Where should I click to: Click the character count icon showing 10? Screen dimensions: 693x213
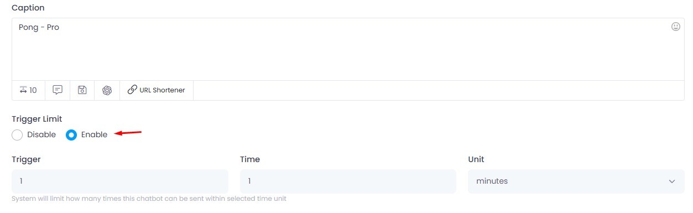[28, 90]
